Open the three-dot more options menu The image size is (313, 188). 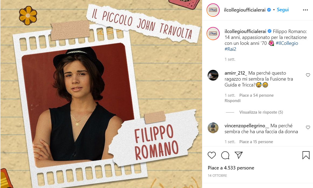click(305, 10)
